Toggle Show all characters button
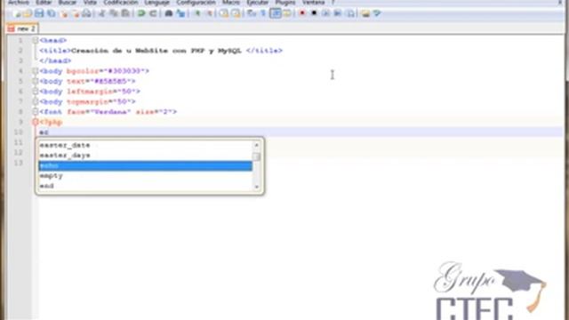The height and width of the screenshot is (320, 569). point(263,14)
